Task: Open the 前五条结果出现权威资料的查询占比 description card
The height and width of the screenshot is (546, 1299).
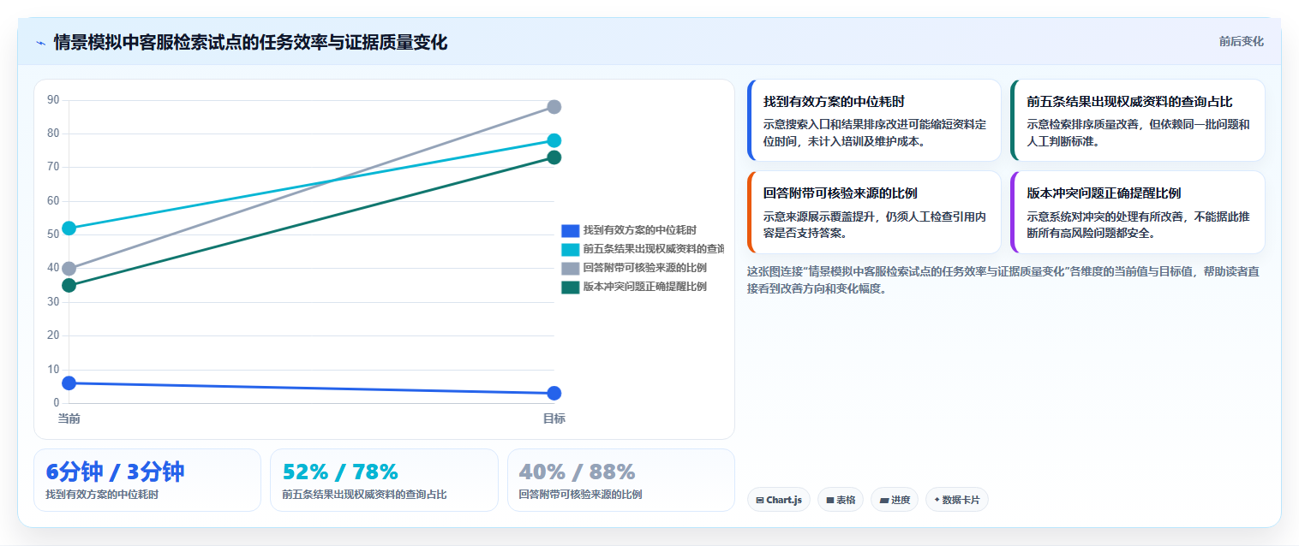Action: click(x=1137, y=120)
